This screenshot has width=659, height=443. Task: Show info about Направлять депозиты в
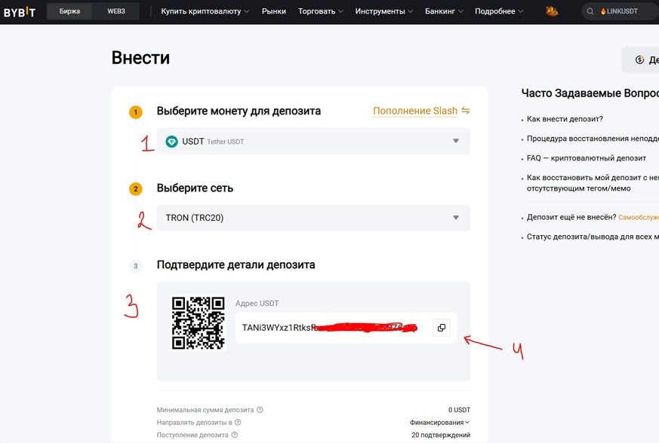tap(238, 423)
